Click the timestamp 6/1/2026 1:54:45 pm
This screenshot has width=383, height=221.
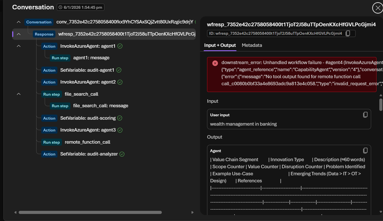83,8
